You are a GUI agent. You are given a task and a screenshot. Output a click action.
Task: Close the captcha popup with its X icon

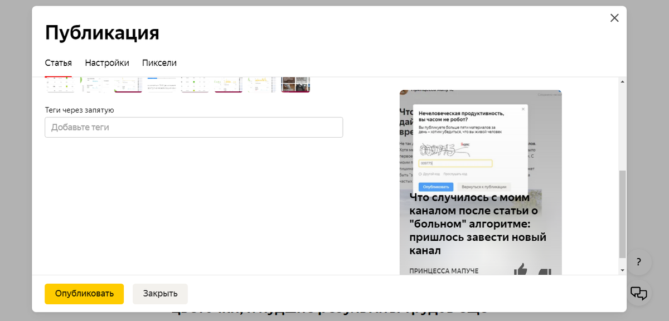523,109
